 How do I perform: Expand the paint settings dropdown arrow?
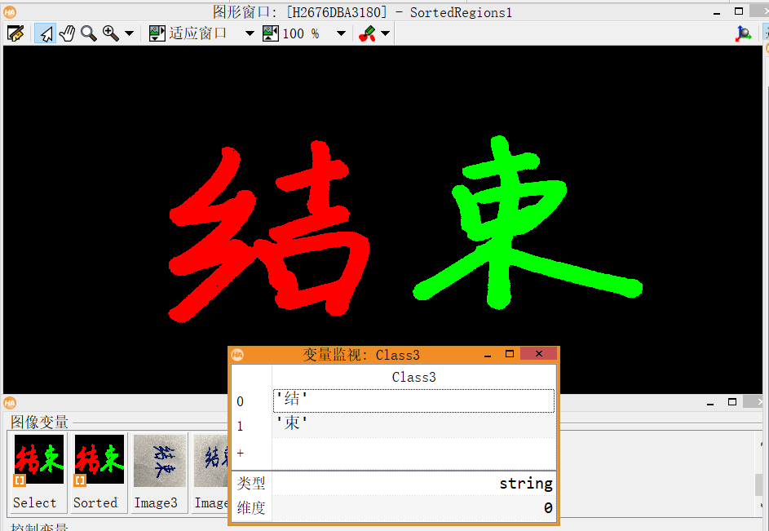click(x=385, y=34)
